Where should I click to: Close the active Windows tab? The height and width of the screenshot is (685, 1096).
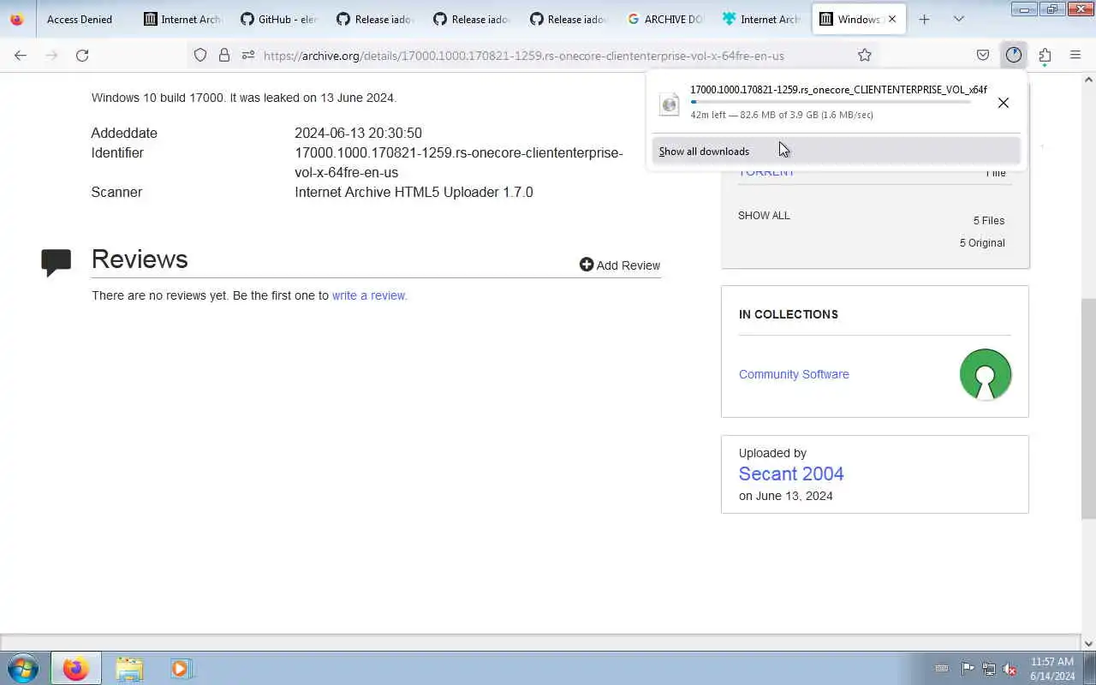click(x=892, y=19)
